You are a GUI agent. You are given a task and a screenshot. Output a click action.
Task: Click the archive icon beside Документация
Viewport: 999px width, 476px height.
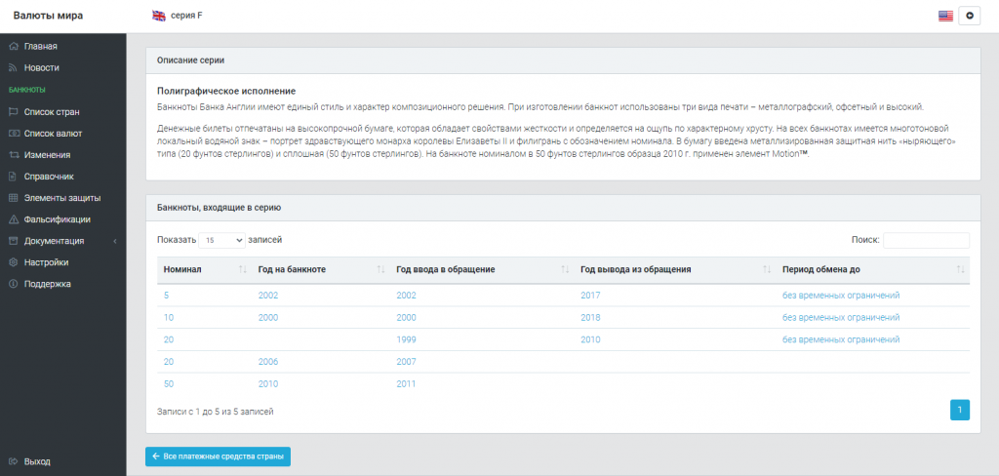pos(13,241)
